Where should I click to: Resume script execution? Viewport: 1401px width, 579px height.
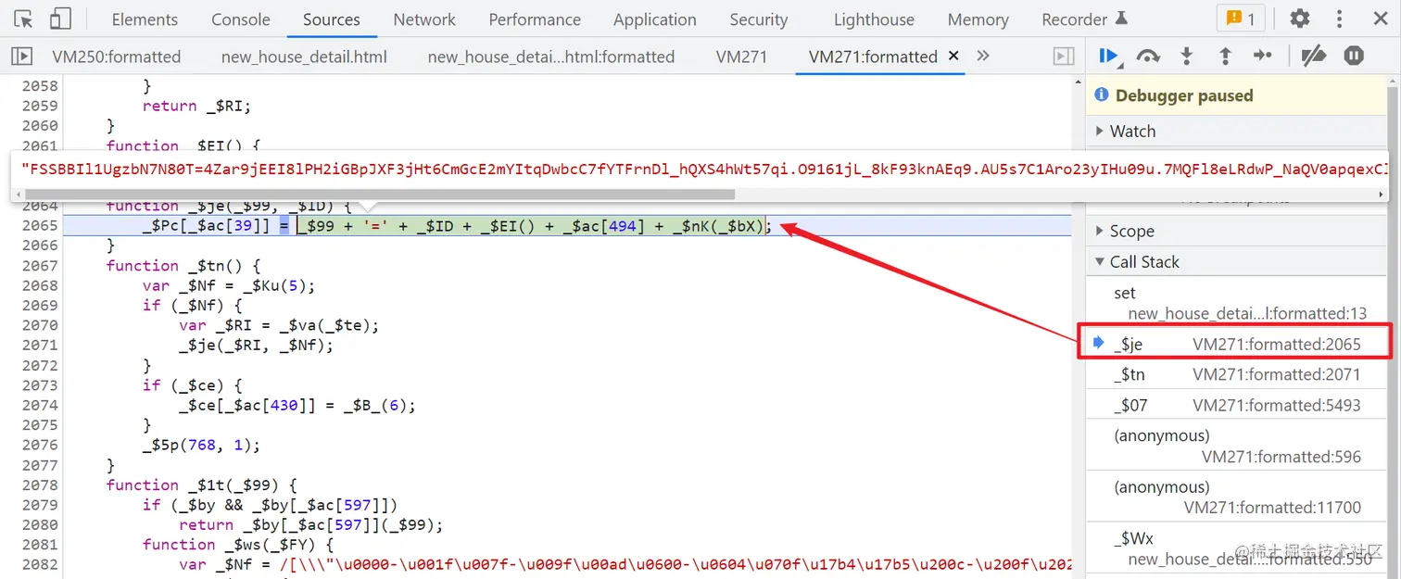[1108, 57]
